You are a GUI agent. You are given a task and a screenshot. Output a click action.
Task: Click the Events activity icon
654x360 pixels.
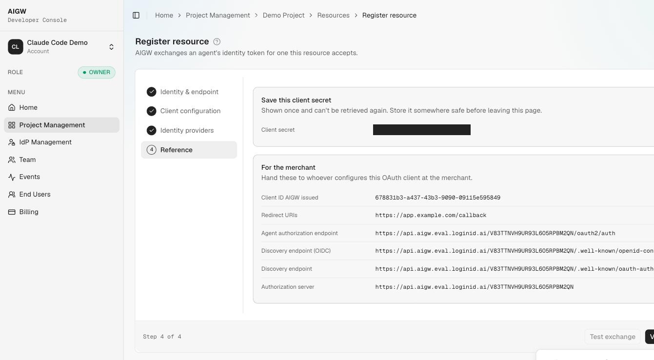pos(12,177)
